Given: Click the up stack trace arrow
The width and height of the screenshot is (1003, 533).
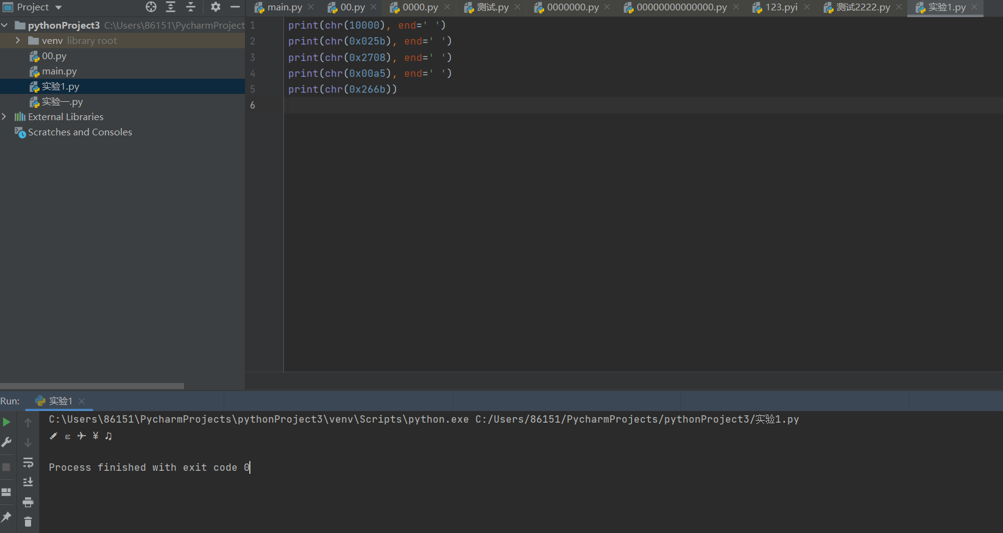Looking at the screenshot, I should click(x=28, y=422).
